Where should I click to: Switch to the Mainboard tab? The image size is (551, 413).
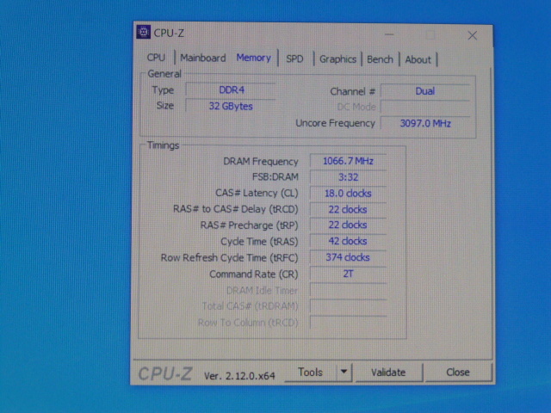pyautogui.click(x=203, y=58)
